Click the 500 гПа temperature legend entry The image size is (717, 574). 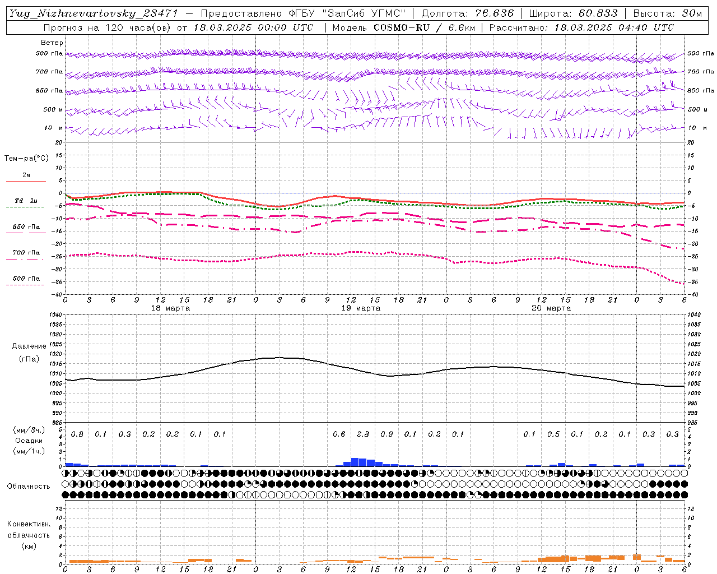26,279
